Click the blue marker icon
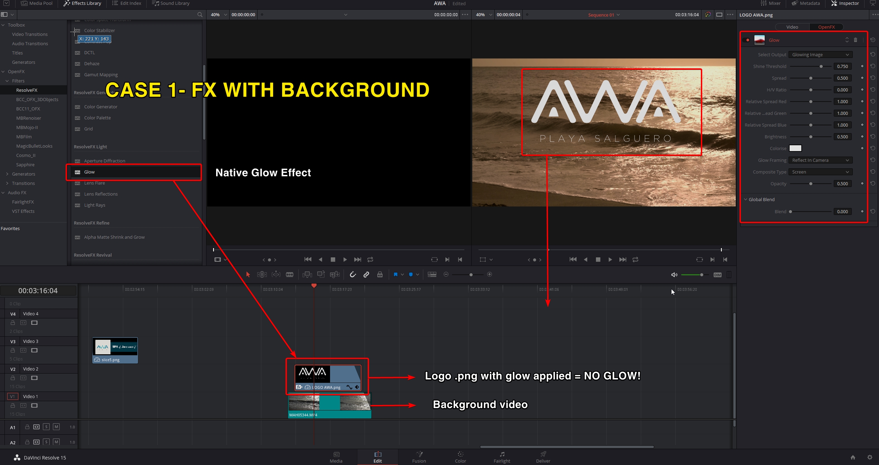 click(x=411, y=275)
